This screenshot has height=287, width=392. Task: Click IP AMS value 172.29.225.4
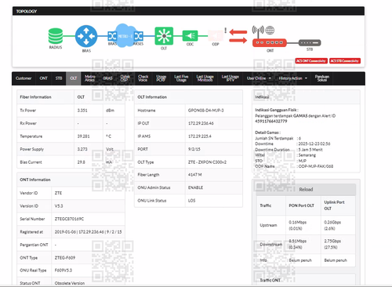(200, 136)
